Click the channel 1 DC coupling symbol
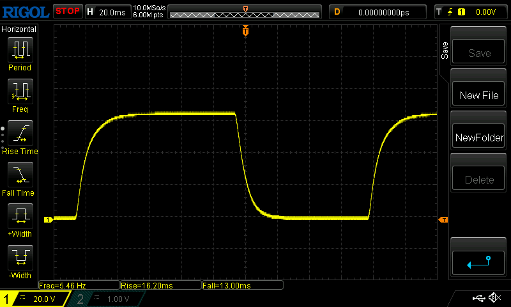511x307 pixels. [23, 297]
